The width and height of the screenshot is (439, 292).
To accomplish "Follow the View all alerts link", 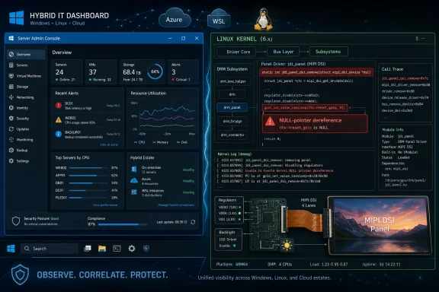I will 109,144.
